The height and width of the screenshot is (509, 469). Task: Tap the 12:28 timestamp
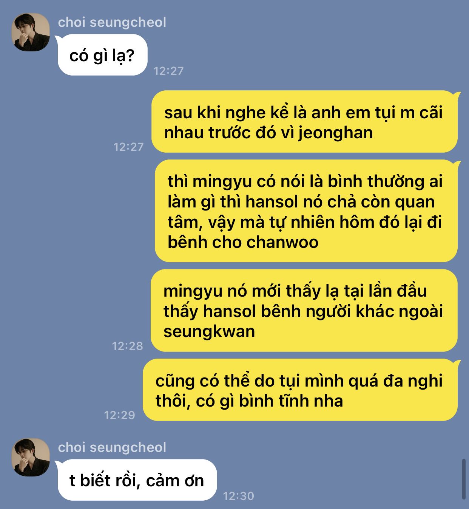128,346
